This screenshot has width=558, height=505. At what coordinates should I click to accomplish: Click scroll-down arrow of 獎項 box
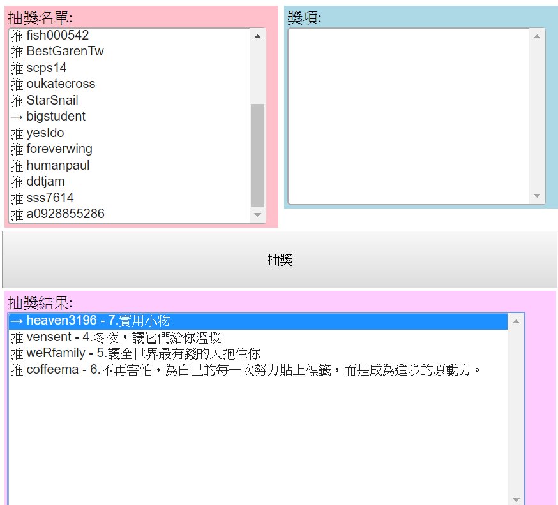point(538,196)
